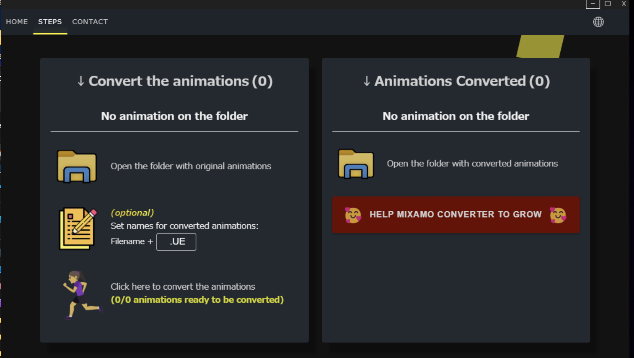The height and width of the screenshot is (358, 634).
Task: Click 'Open the folder with original animations' text
Action: (191, 166)
